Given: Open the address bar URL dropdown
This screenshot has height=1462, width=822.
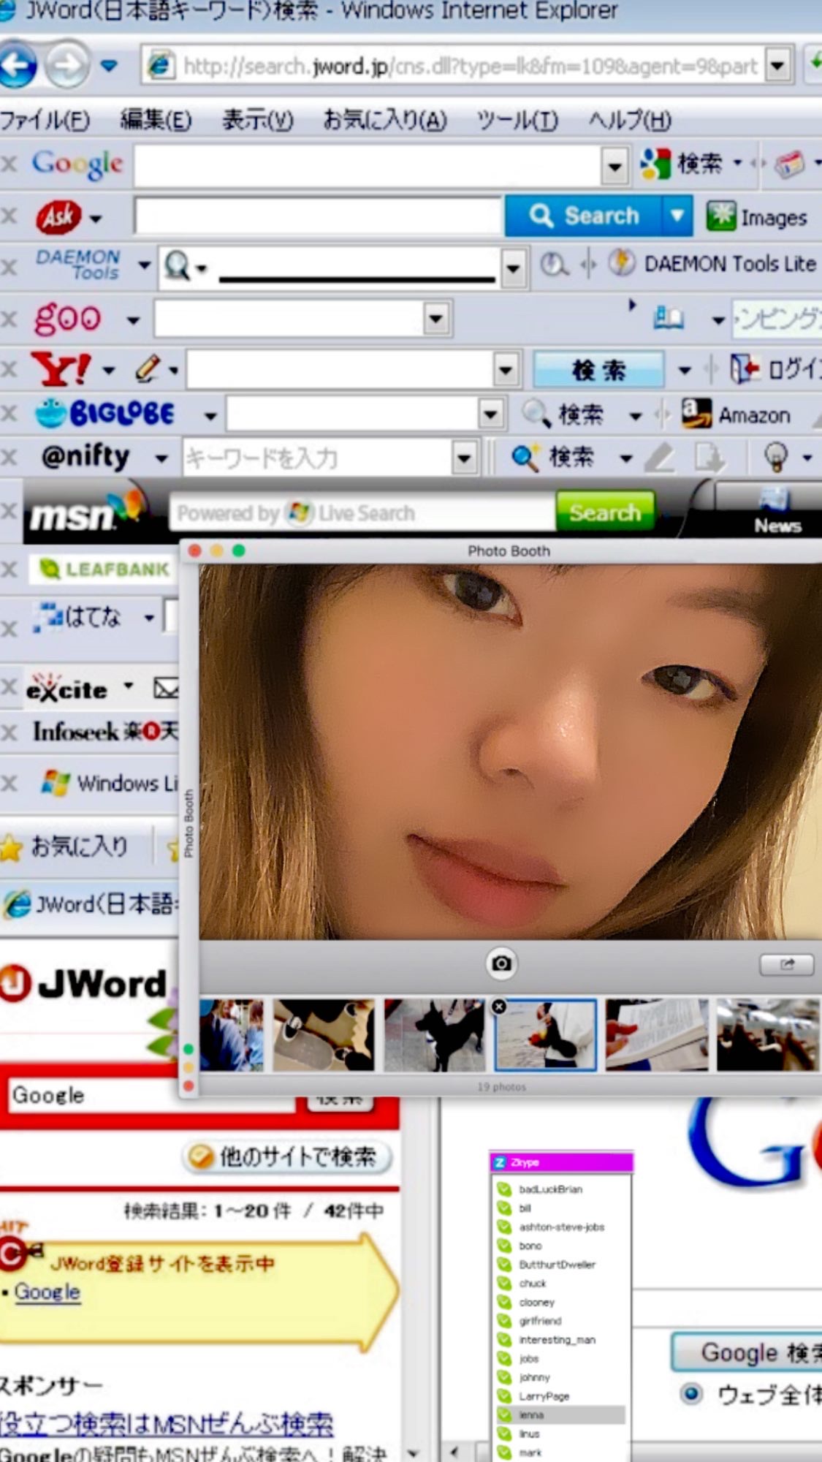Looking at the screenshot, I should click(x=778, y=67).
